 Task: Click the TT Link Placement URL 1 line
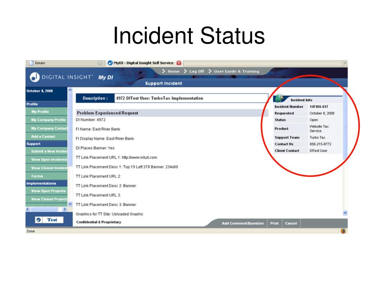(116, 157)
